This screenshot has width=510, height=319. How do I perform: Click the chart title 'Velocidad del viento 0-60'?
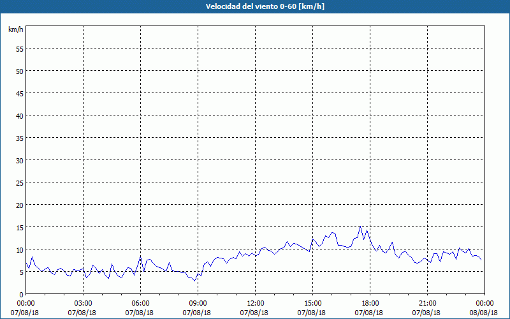click(x=254, y=7)
